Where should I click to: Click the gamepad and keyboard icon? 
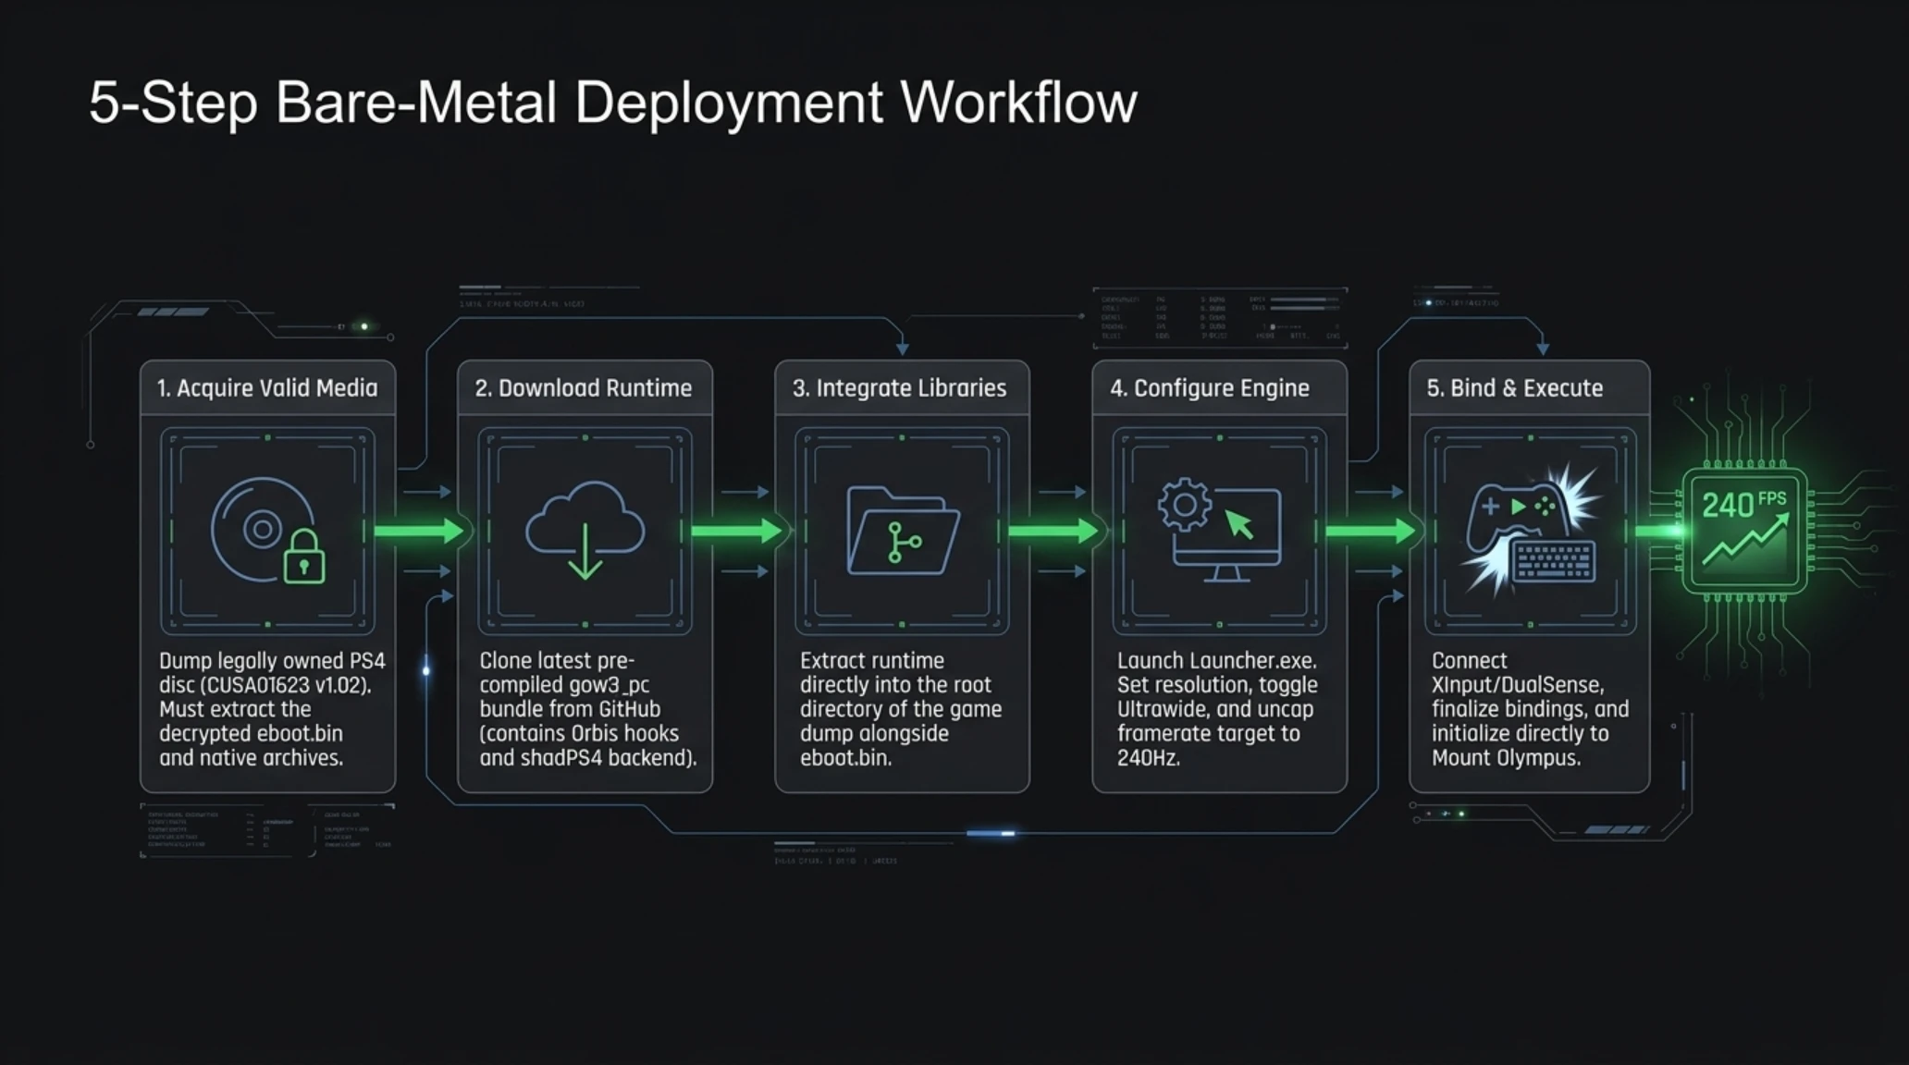pos(1532,530)
